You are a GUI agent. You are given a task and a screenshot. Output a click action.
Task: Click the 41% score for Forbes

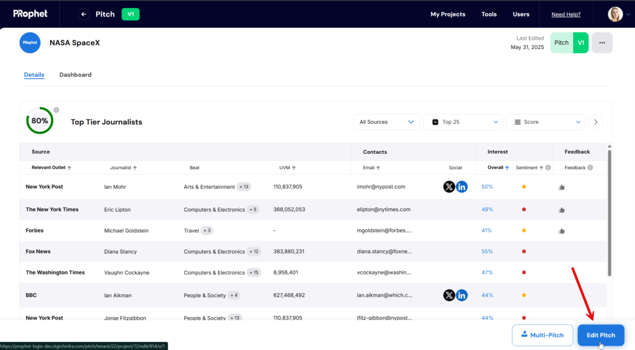pyautogui.click(x=486, y=230)
